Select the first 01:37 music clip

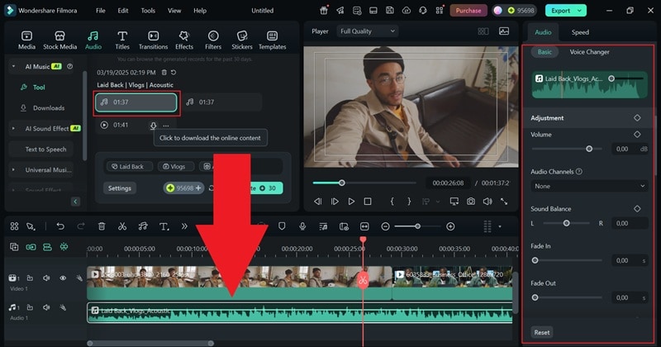(136, 102)
